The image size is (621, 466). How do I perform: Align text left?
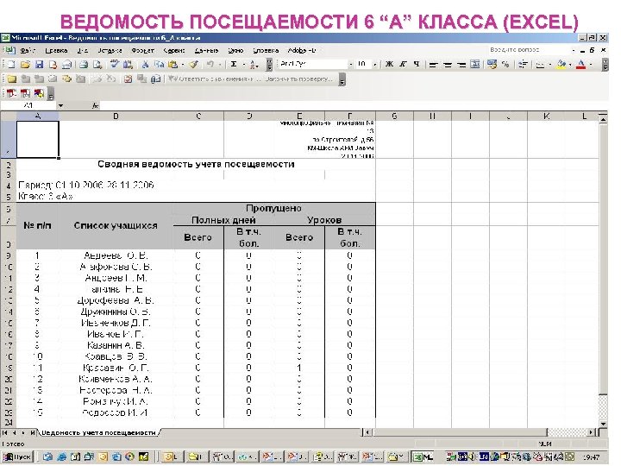coord(433,64)
